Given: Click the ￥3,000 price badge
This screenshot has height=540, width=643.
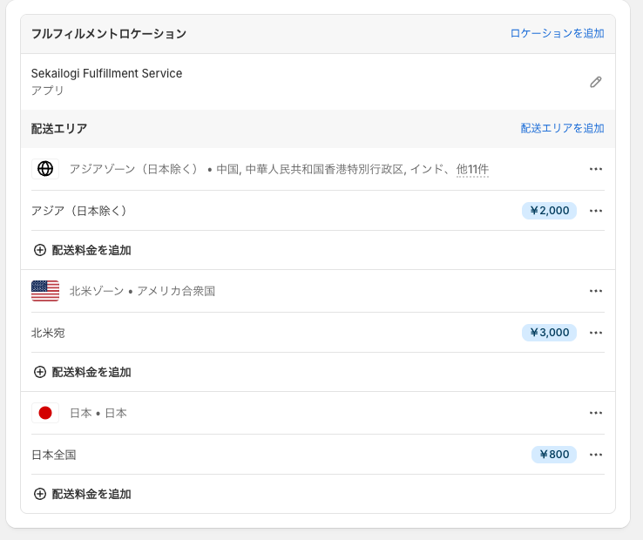Looking at the screenshot, I should (549, 333).
